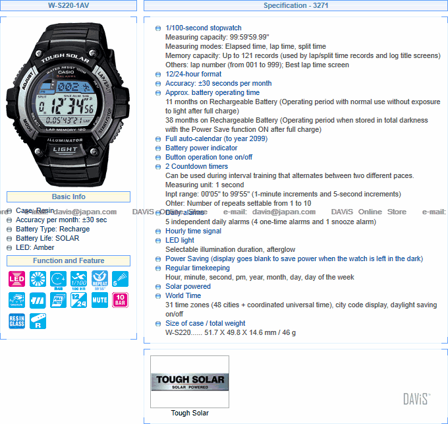Click the pink LED light feature icon
The image size is (448, 424).
pos(17,279)
